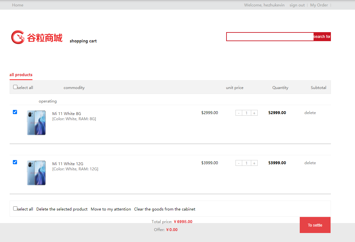This screenshot has height=242, width=355.
Task: Open the user name hezhukevin link
Action: (274, 5)
